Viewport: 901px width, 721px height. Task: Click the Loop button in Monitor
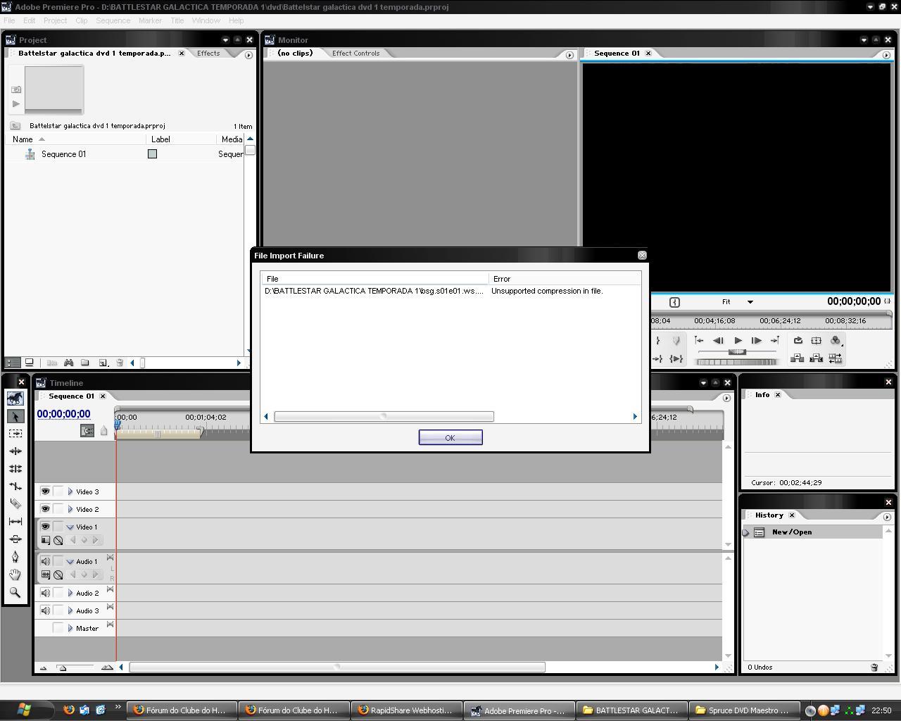798,340
